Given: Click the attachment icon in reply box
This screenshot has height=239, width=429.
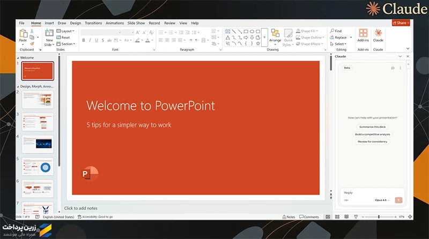Looking at the screenshot, I should coord(346,200).
